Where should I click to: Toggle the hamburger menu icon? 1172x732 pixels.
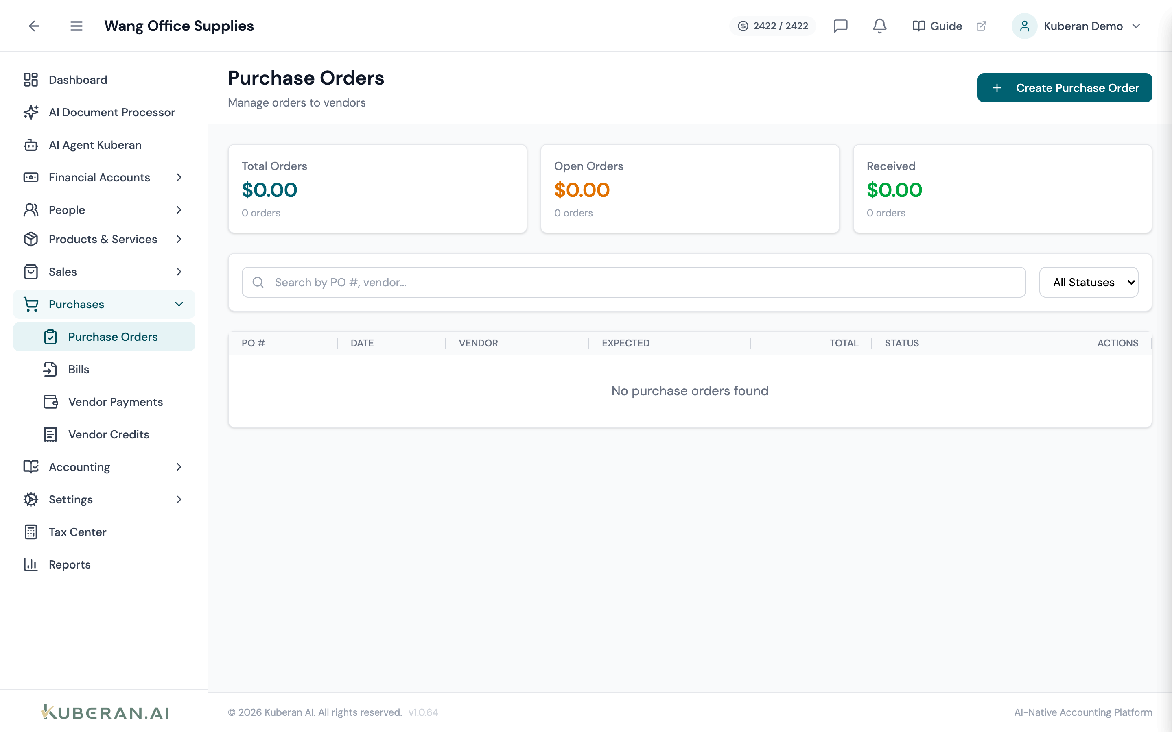[x=76, y=26]
